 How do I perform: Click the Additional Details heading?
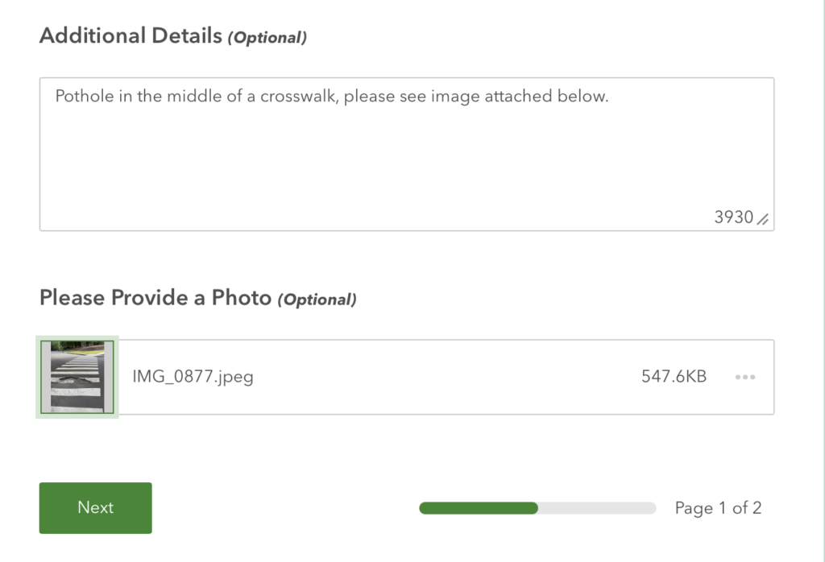[131, 35]
